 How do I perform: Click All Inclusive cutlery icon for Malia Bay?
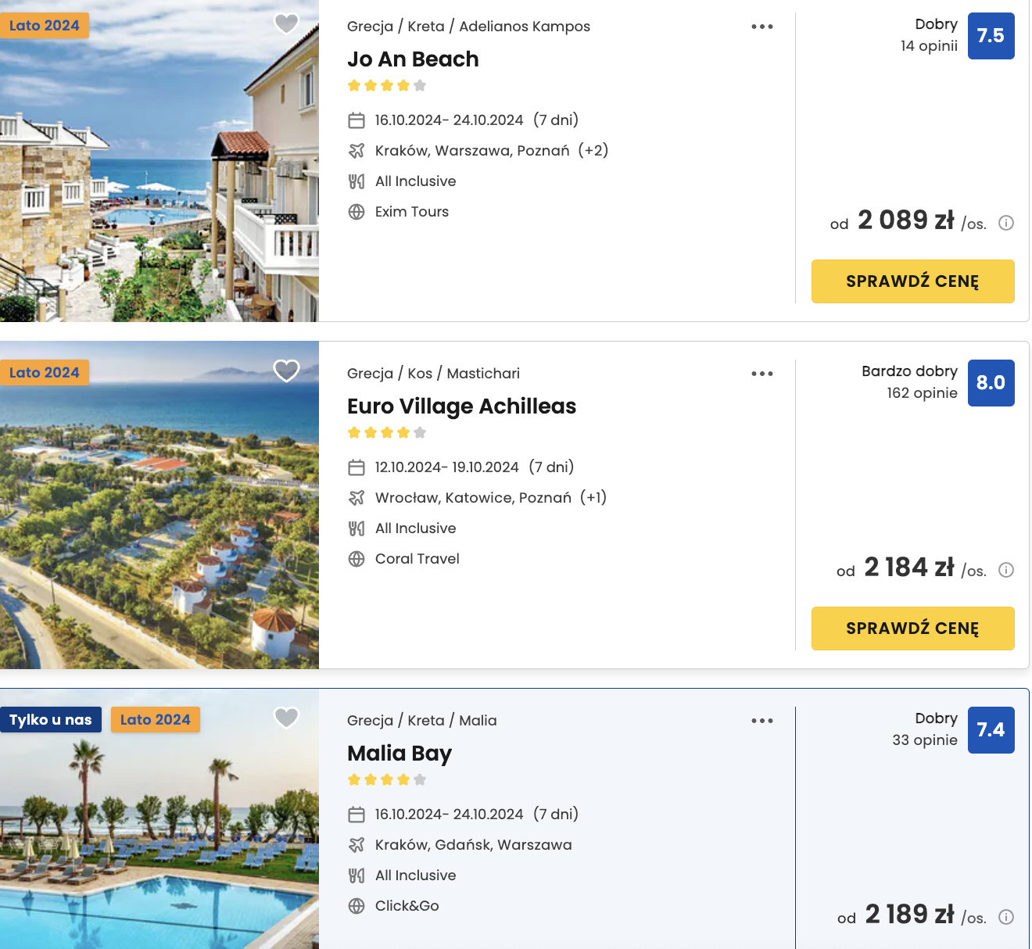[357, 876]
